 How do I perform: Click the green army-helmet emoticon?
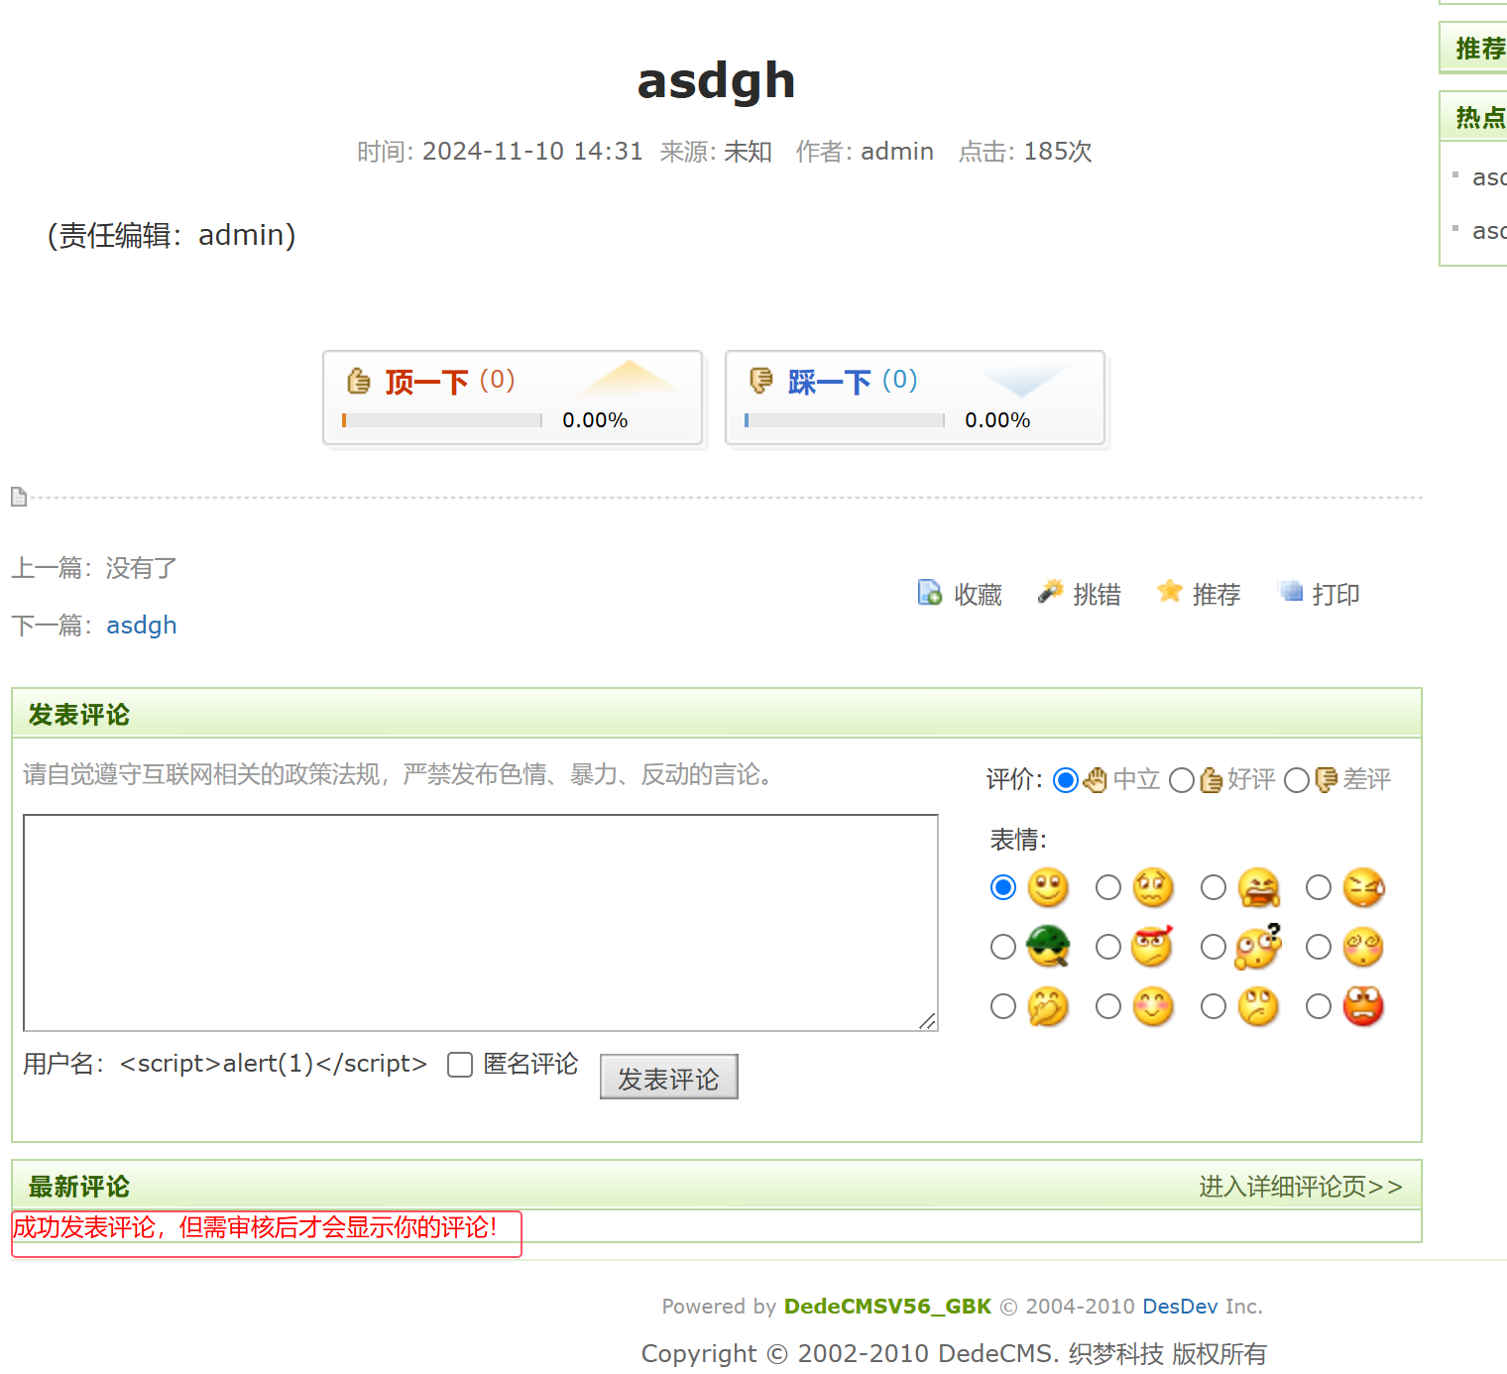(1048, 947)
